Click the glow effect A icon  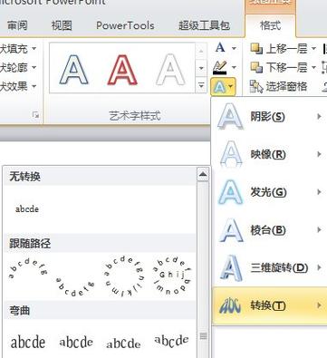coord(230,192)
